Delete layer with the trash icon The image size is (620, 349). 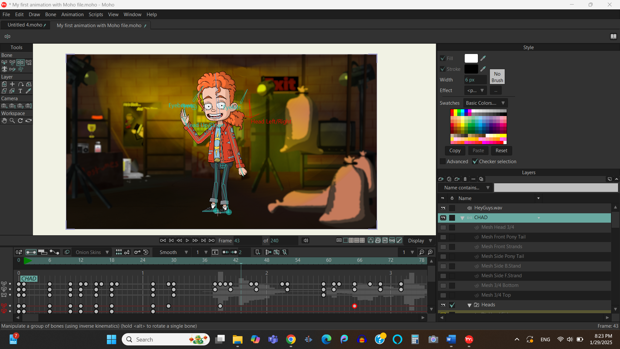coord(465,179)
